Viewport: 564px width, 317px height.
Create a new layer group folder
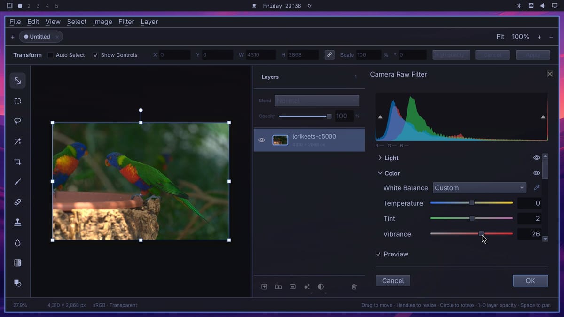(278, 286)
